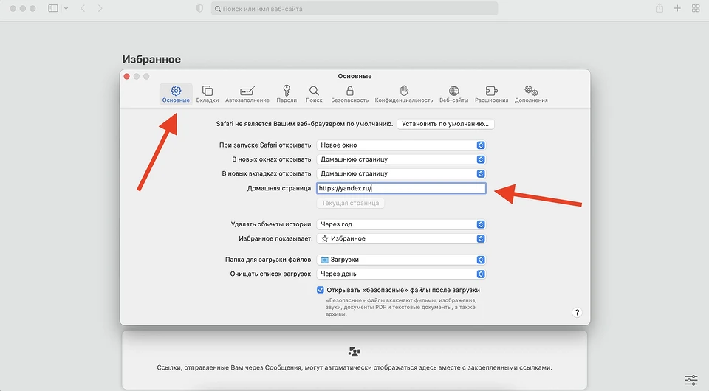Screen dimensions: 709x391
Task: Click the question mark help button
Action: tap(578, 313)
